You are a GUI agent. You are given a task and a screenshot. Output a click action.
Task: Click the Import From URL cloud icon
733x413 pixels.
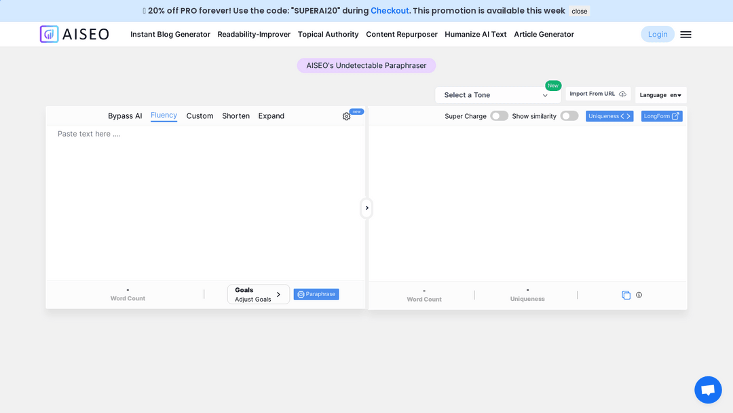[x=622, y=94]
